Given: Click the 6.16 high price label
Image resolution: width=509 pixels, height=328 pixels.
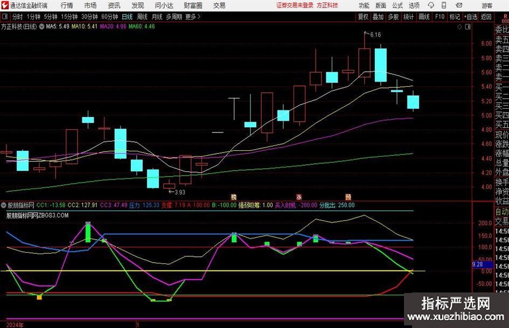Looking at the screenshot, I should pyautogui.click(x=375, y=34).
